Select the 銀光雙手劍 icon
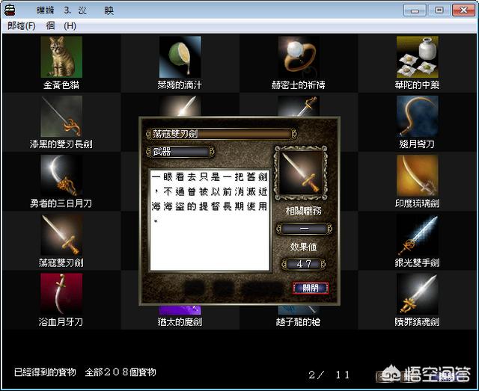 click(x=418, y=235)
